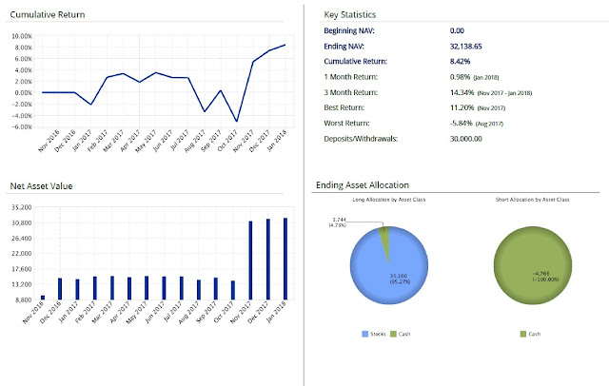Click the Nov 2016 x-axis label on Cumulative Return
This screenshot has width=609, height=386.
click(x=49, y=141)
